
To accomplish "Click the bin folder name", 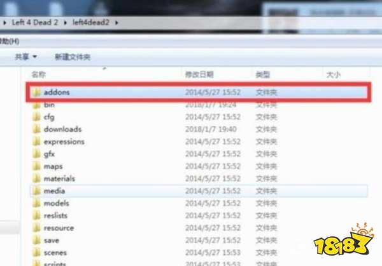I will 49,105.
